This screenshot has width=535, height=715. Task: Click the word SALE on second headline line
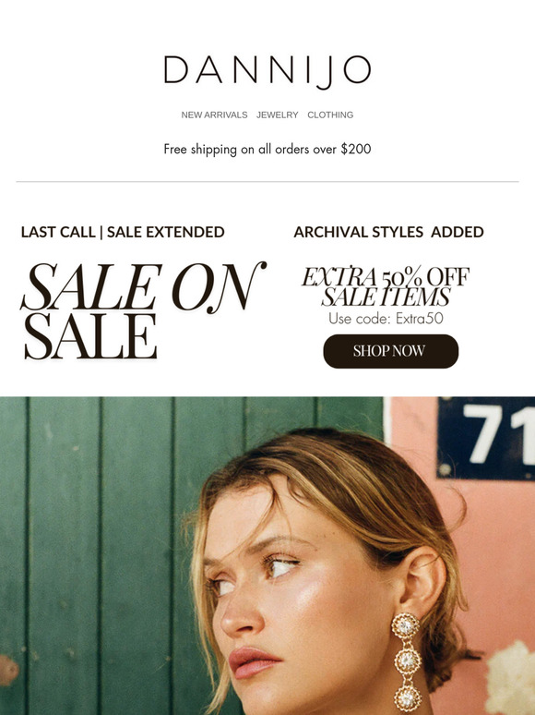click(90, 336)
